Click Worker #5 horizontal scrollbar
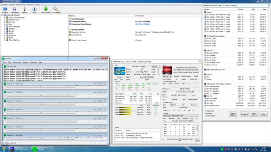This screenshot has height=152, width=271. [55, 113]
